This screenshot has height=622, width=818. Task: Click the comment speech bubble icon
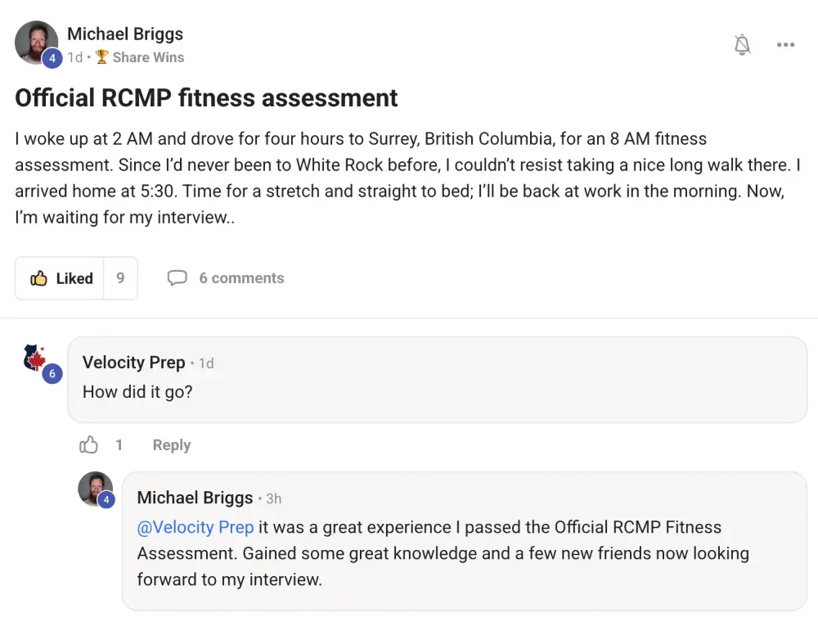pyautogui.click(x=177, y=278)
